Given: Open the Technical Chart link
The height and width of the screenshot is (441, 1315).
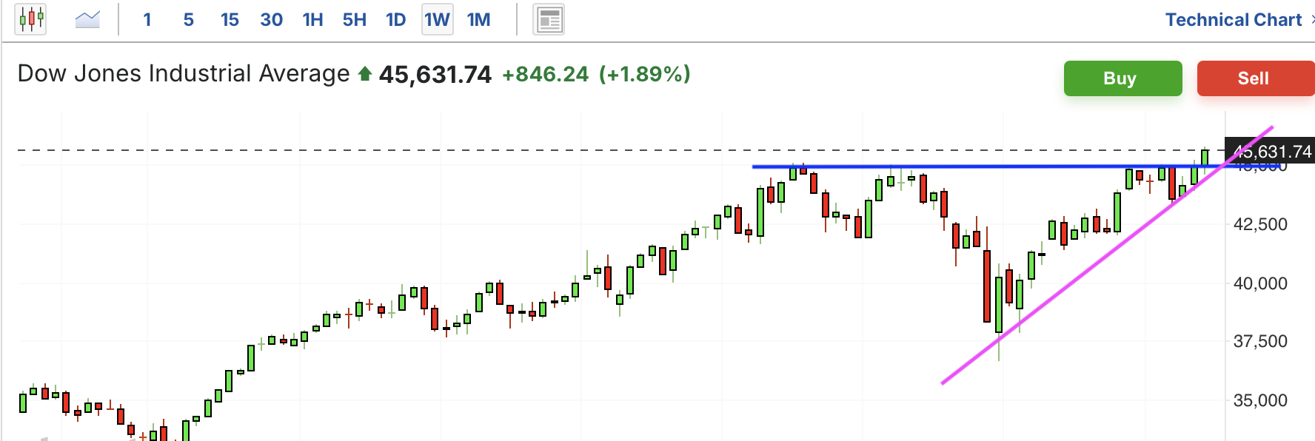Looking at the screenshot, I should [1233, 20].
